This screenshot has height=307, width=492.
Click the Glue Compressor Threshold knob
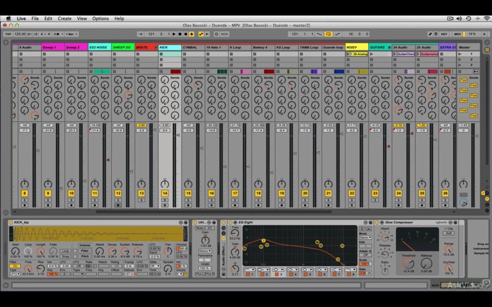click(x=408, y=263)
